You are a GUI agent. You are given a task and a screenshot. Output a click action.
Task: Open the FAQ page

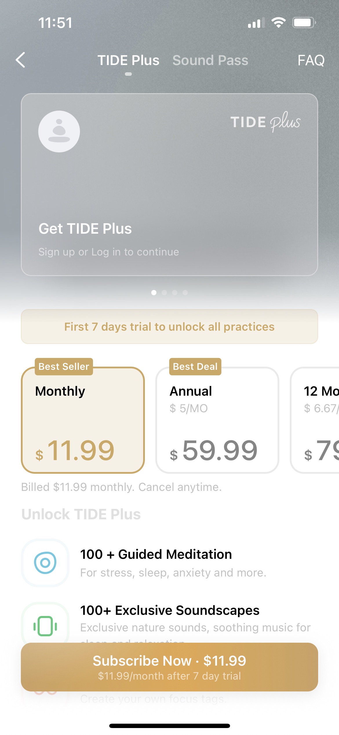tap(311, 60)
